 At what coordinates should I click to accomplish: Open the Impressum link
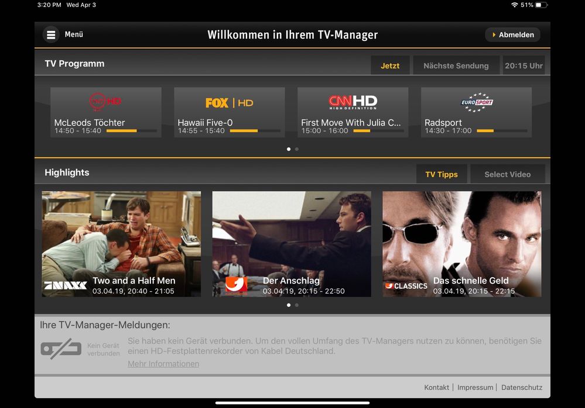coord(475,387)
